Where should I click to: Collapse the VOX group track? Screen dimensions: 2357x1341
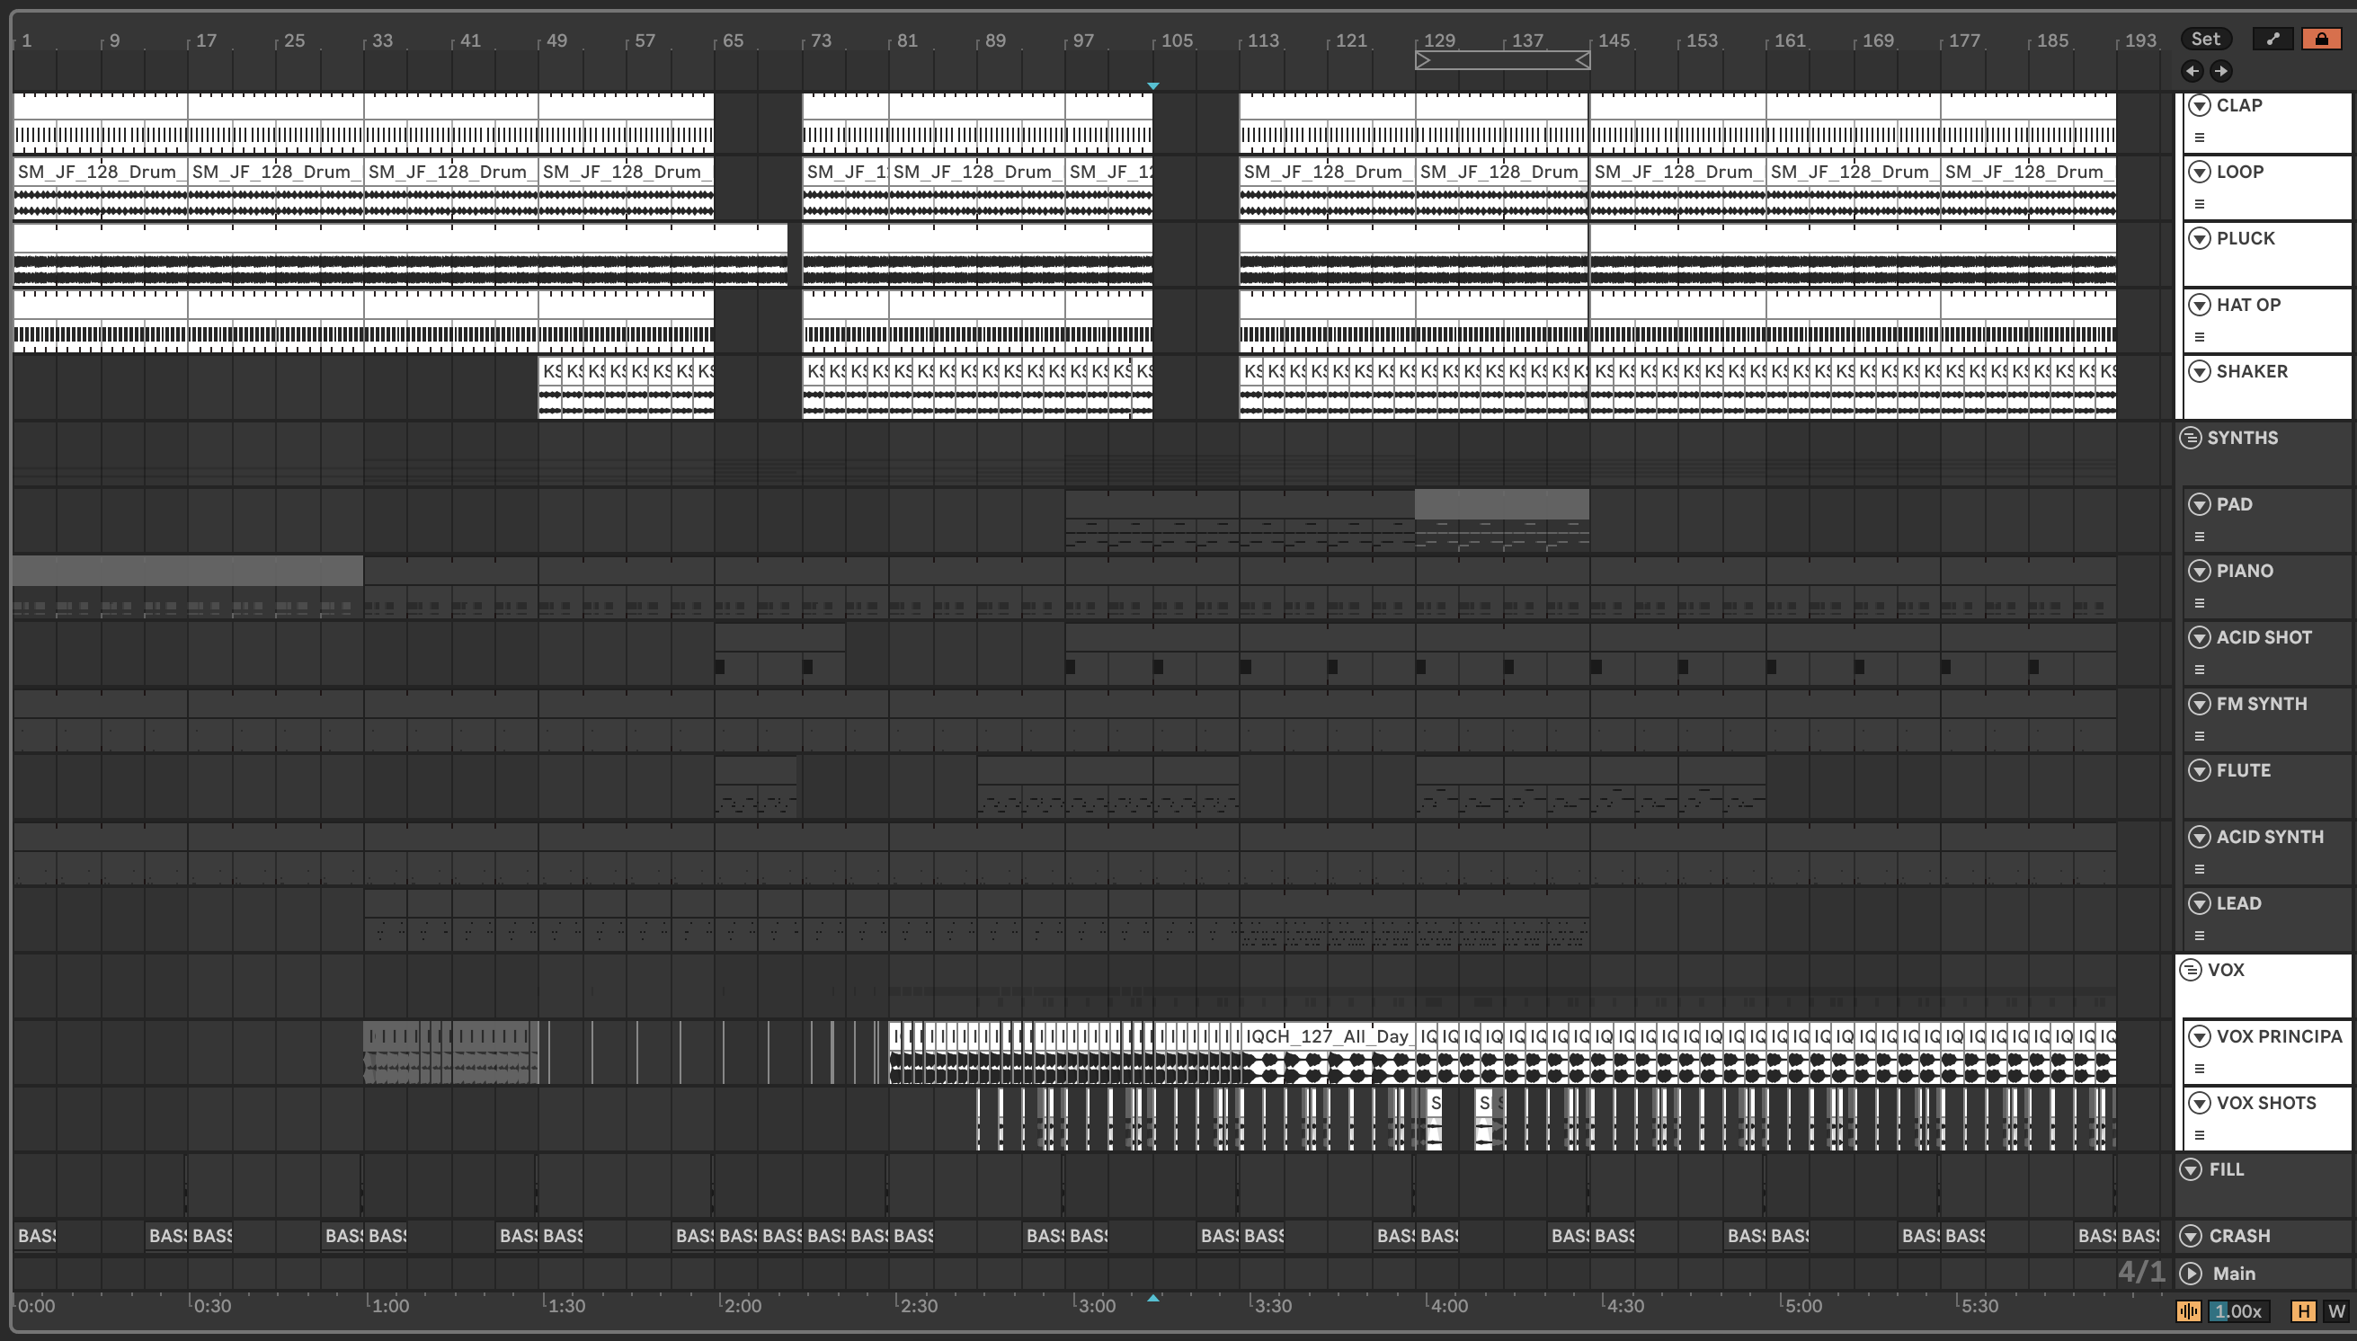click(2191, 970)
